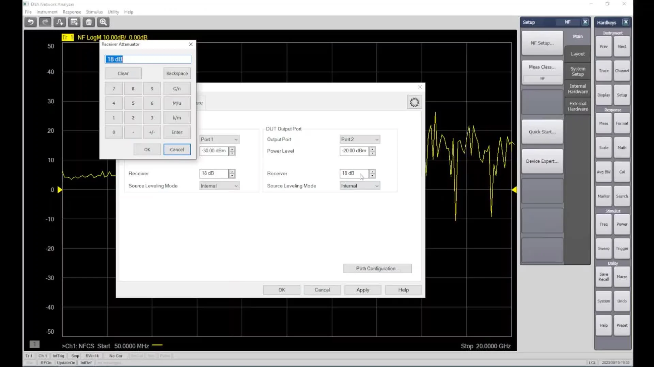Open the Scale hardkey

coord(604,147)
